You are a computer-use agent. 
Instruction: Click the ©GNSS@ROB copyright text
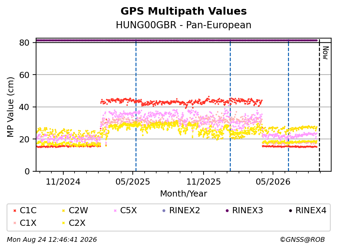coord(302,240)
